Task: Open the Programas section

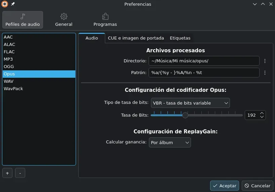Action: coord(105,20)
